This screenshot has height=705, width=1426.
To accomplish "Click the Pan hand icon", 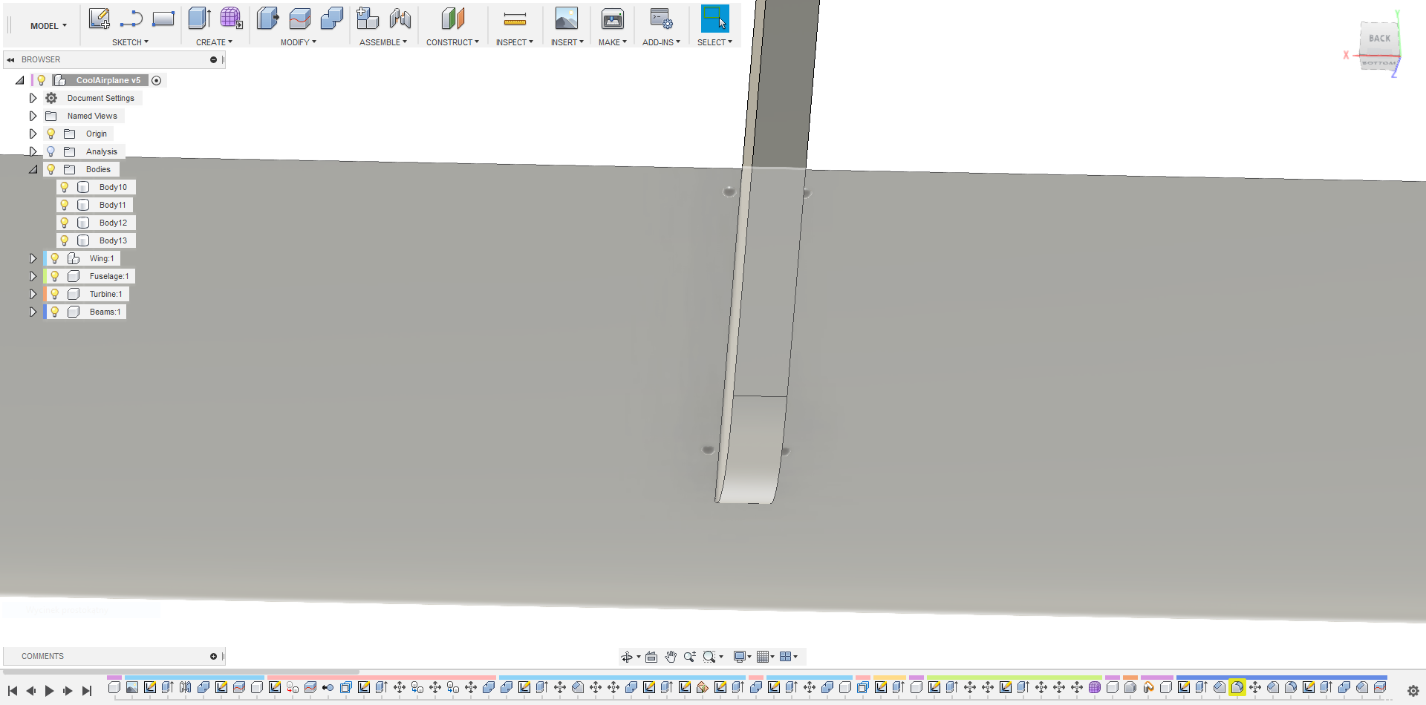I will [671, 657].
